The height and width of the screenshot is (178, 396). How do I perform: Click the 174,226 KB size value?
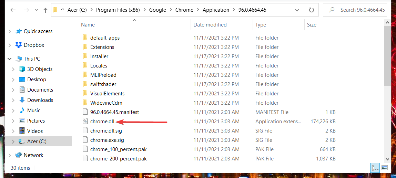coord(323,122)
